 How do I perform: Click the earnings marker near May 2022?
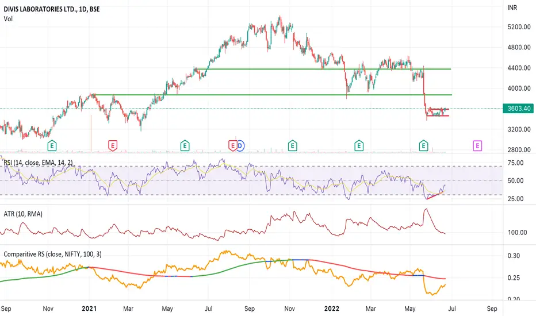pos(423,146)
